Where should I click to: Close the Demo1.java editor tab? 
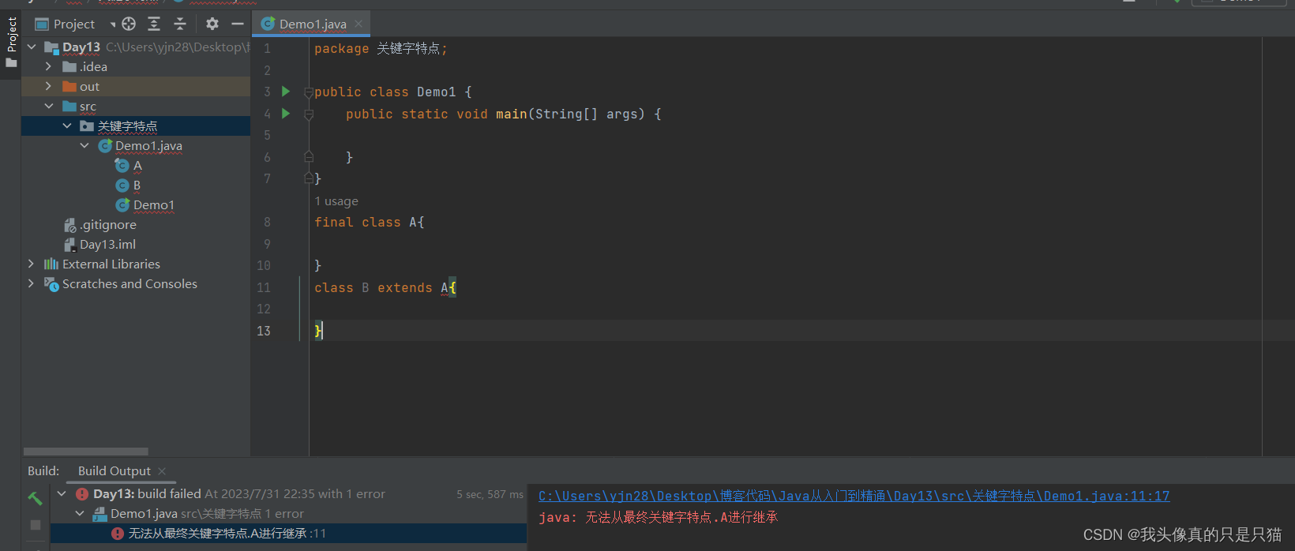click(x=358, y=24)
